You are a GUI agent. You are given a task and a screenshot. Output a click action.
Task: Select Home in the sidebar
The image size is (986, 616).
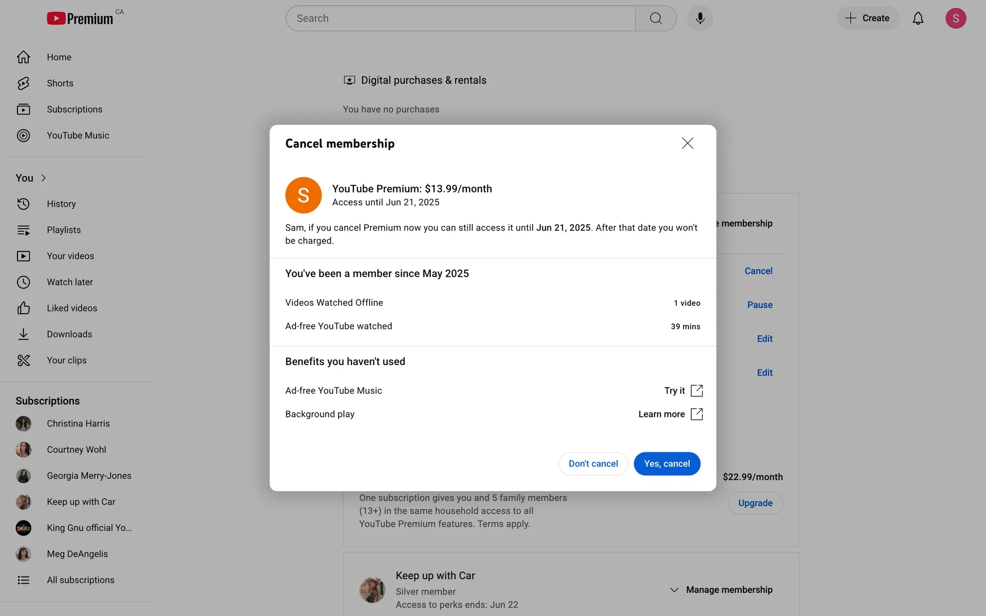pyautogui.click(x=78, y=57)
